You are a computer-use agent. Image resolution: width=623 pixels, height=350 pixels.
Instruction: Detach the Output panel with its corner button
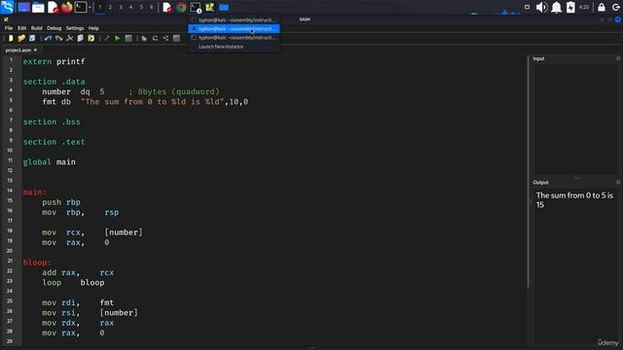618,182
